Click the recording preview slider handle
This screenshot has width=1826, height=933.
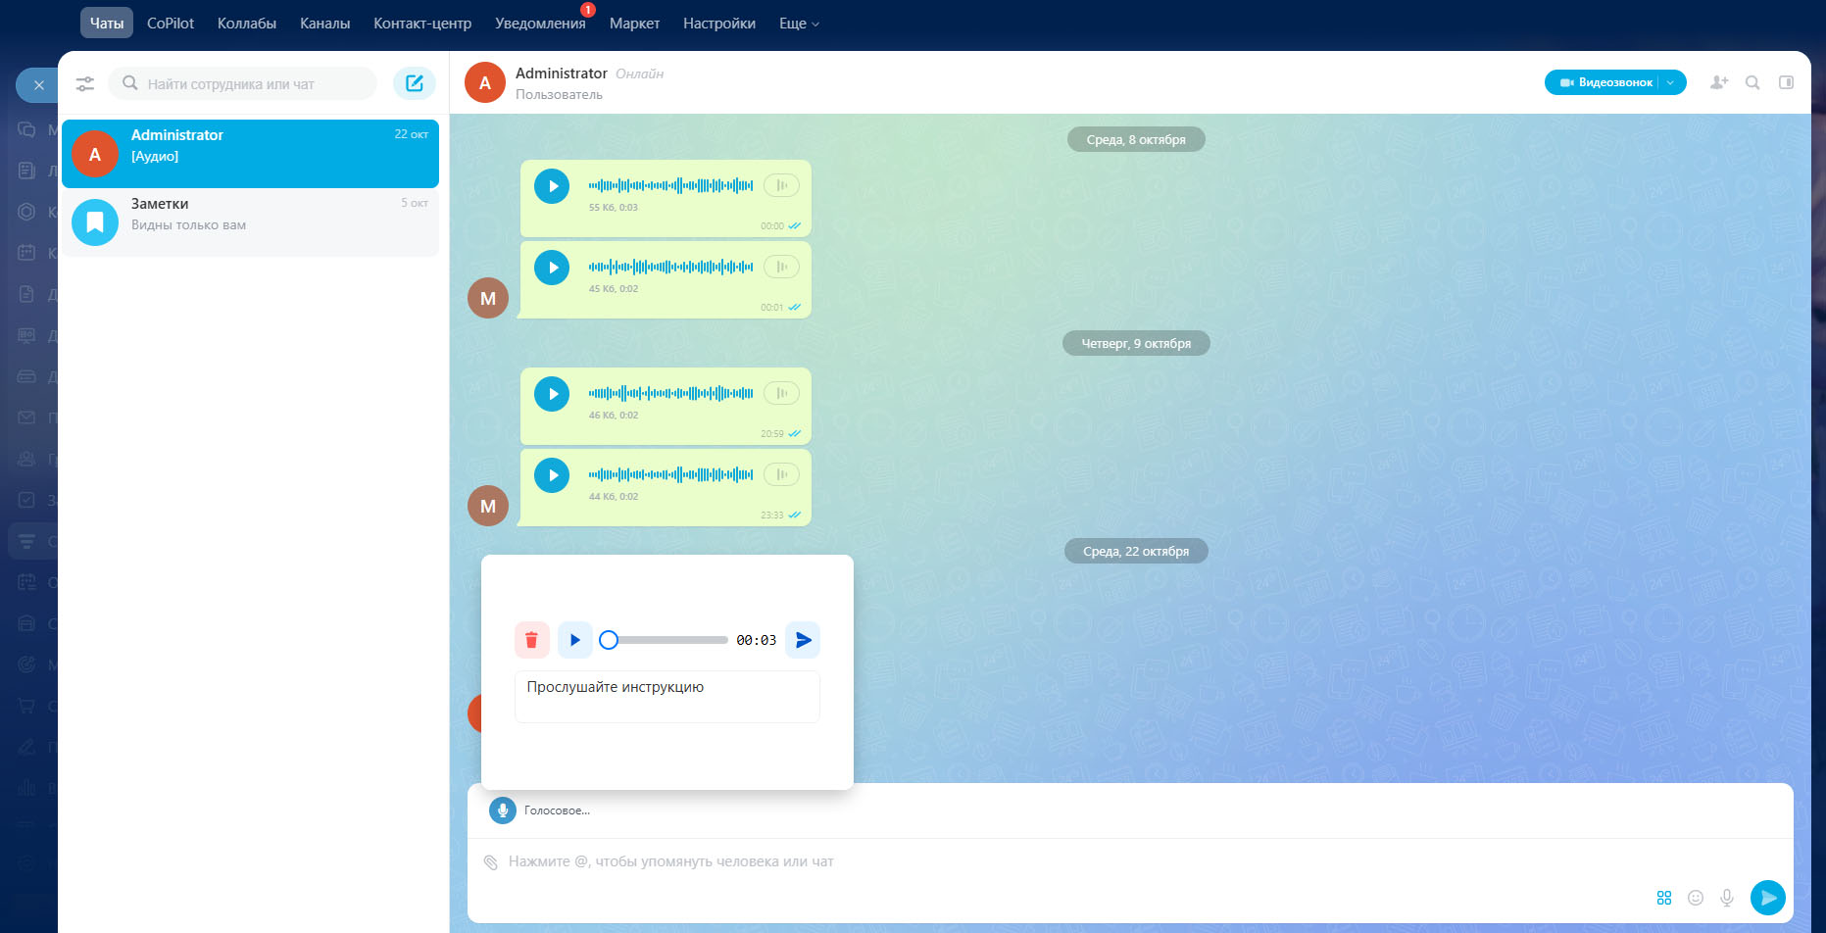click(x=609, y=640)
